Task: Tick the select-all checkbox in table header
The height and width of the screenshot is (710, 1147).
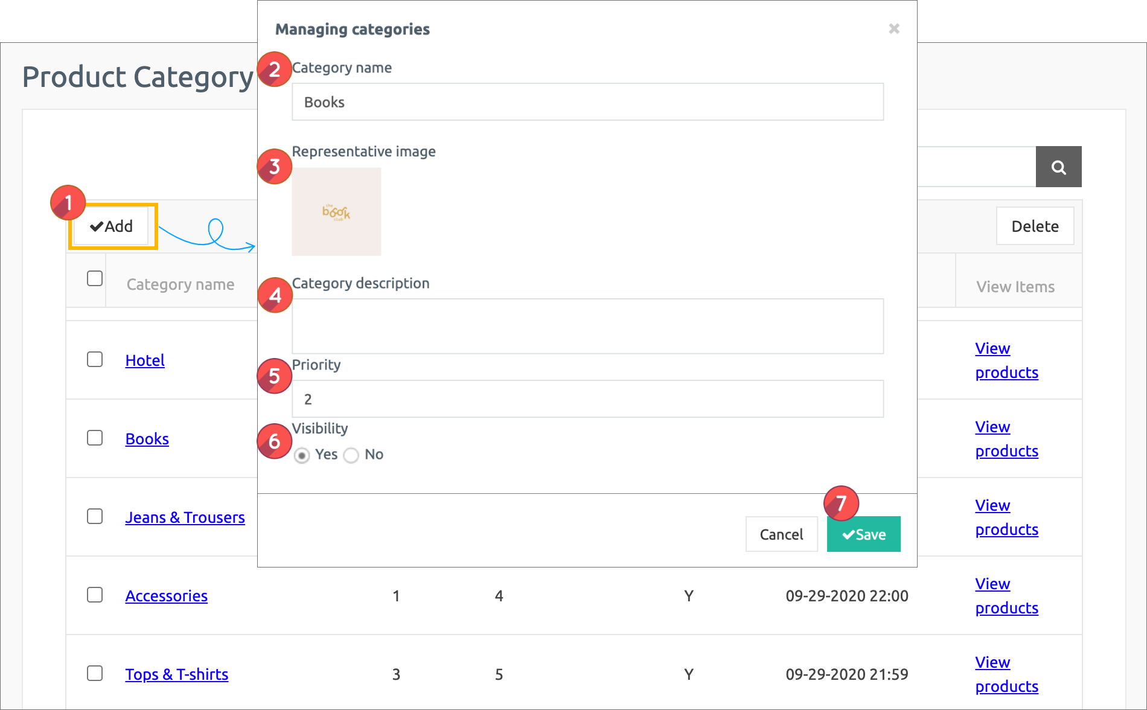Action: point(95,278)
